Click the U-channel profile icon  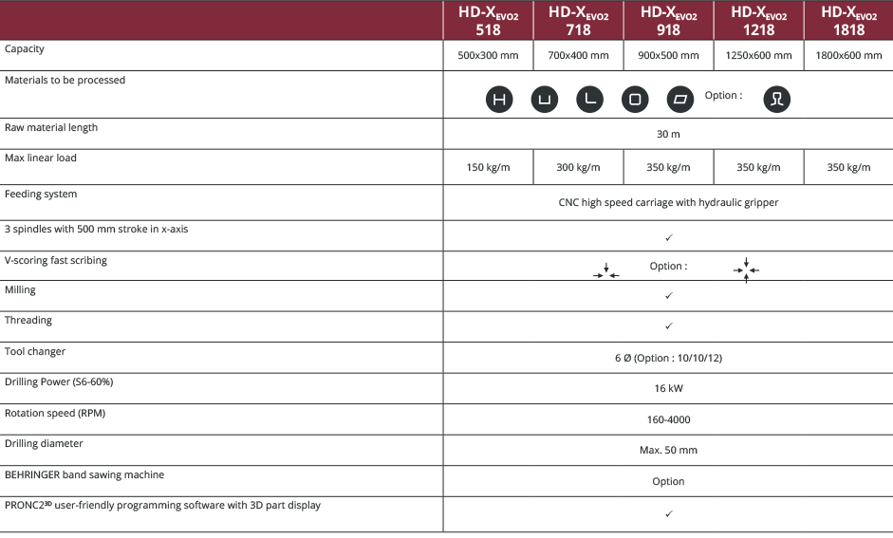pyautogui.click(x=545, y=99)
